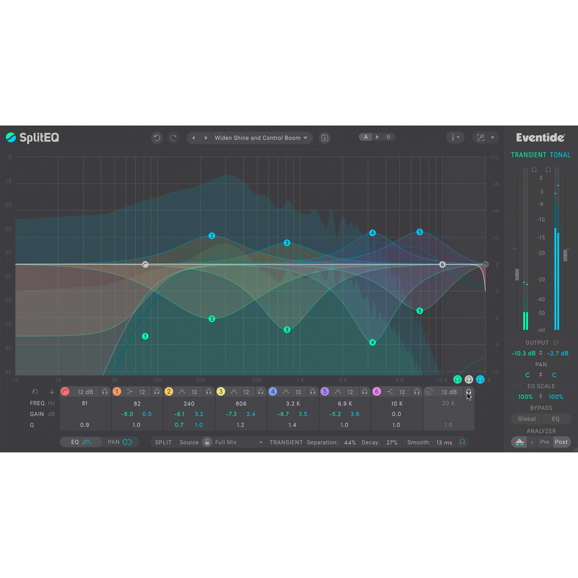Toggle orange band 1 on or off
The width and height of the screenshot is (578, 578).
pyautogui.click(x=117, y=391)
